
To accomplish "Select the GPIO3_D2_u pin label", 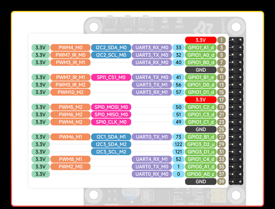I will (201, 144).
